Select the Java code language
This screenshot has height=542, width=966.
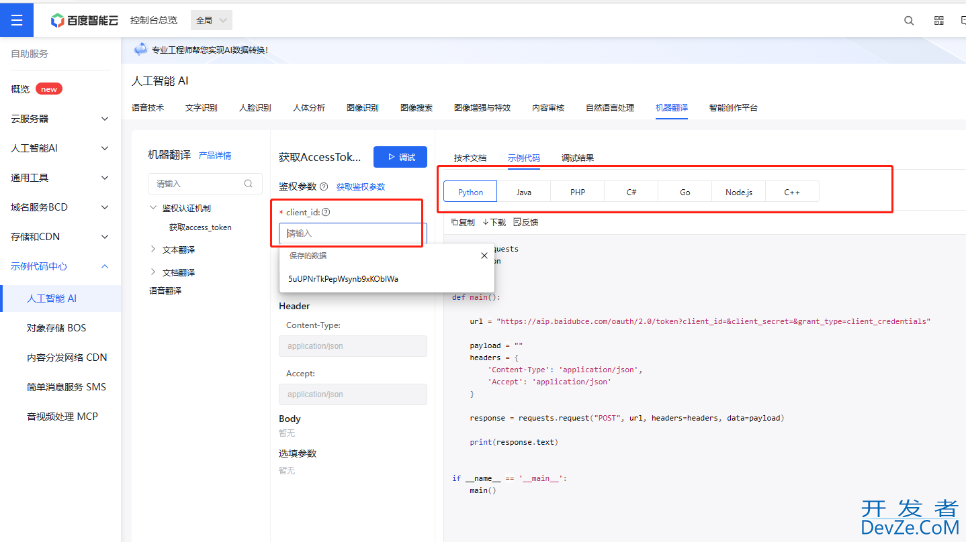(x=524, y=192)
